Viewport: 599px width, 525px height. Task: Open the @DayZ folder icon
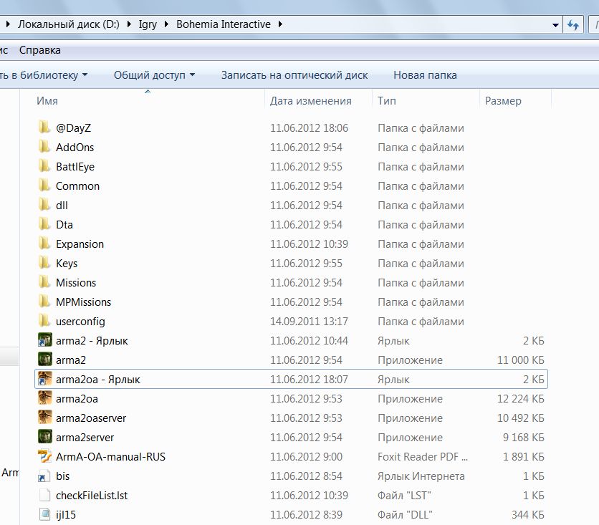click(x=44, y=127)
